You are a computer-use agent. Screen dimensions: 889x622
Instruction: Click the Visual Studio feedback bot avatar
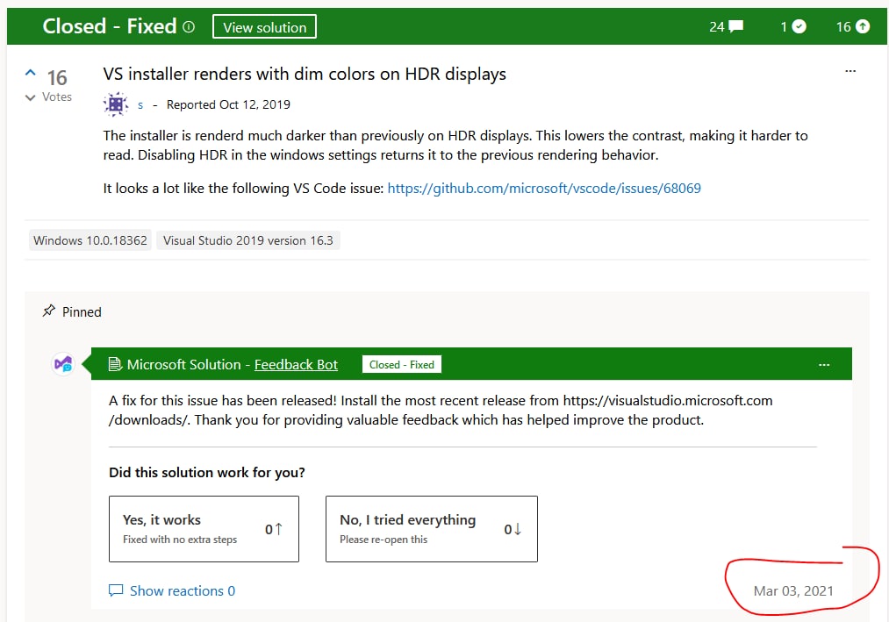click(63, 363)
